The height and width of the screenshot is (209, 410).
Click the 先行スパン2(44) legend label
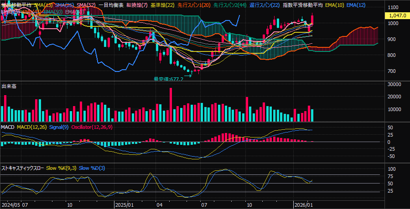[230, 5]
